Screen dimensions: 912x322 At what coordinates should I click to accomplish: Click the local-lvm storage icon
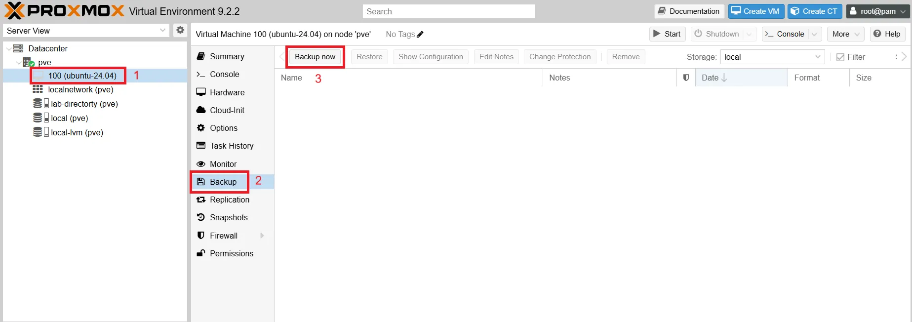(40, 132)
